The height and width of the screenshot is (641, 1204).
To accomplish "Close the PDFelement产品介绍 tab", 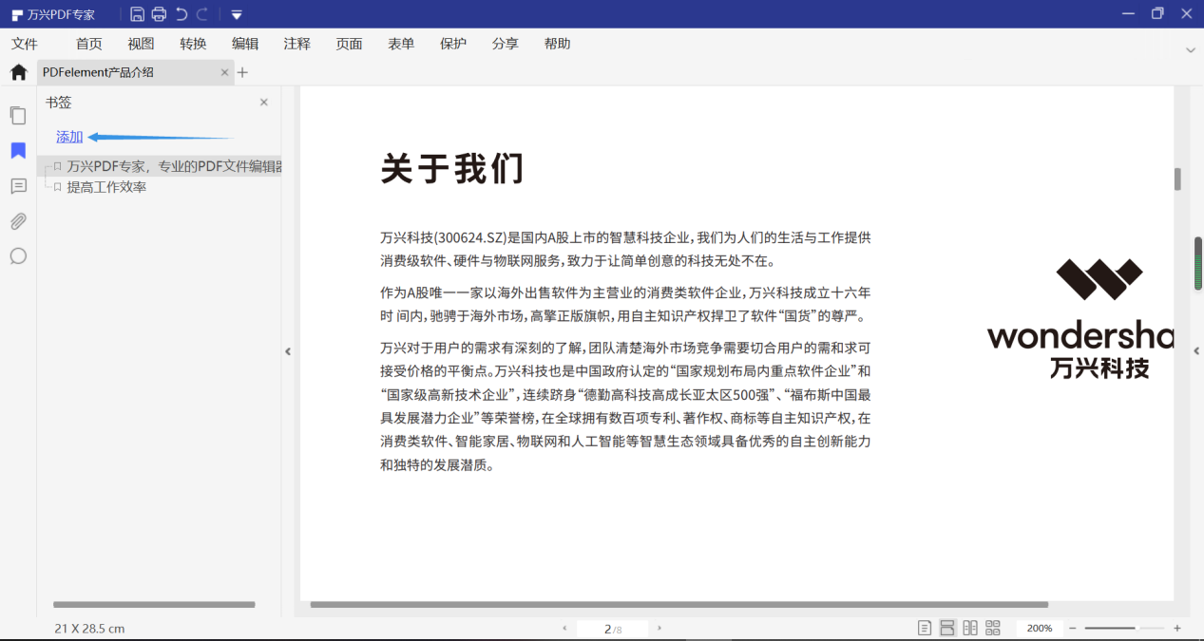I will click(x=225, y=72).
